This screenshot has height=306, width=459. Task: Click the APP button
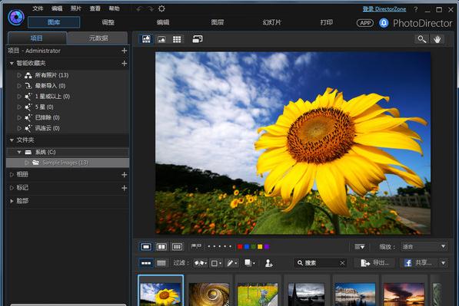coord(364,23)
